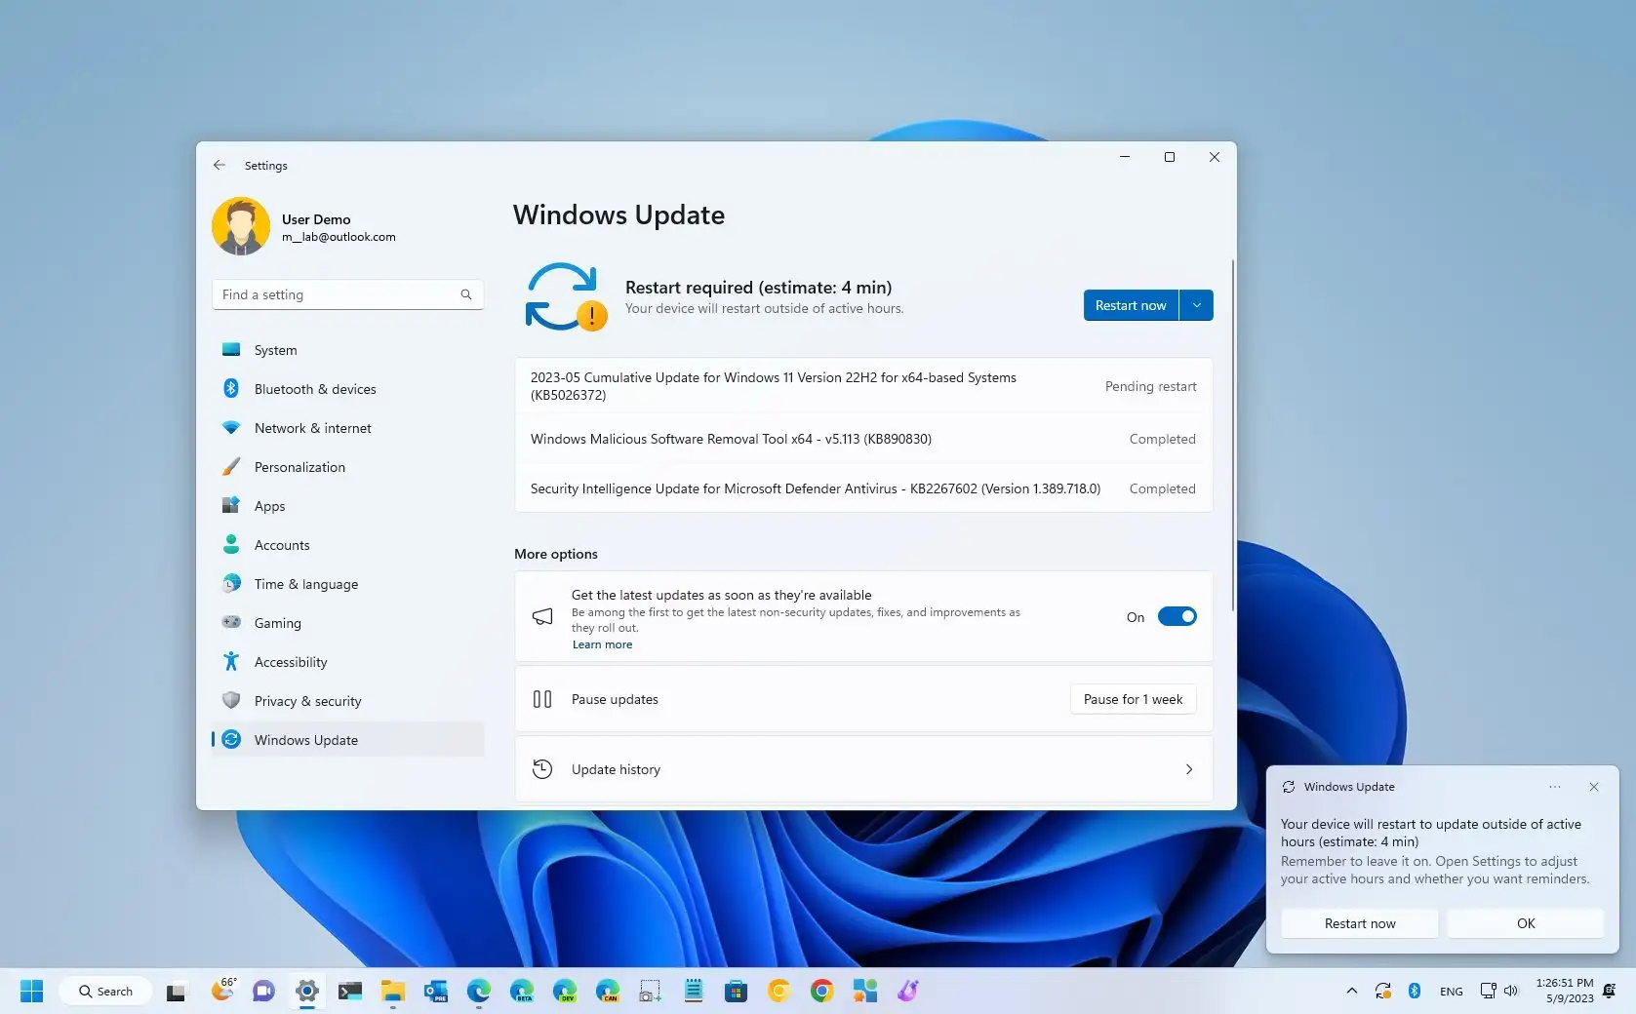Click the Privacy shield icon
Image resolution: width=1636 pixels, height=1014 pixels.
coord(231,700)
